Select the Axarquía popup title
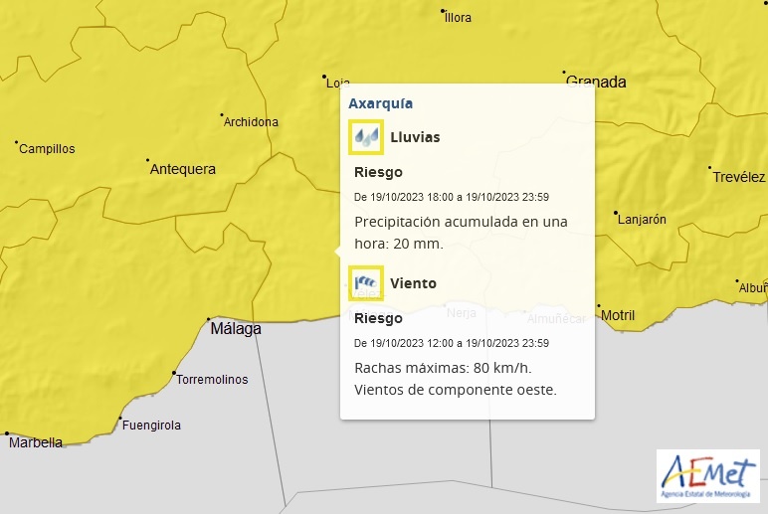The width and height of the screenshot is (768, 514). click(x=380, y=103)
